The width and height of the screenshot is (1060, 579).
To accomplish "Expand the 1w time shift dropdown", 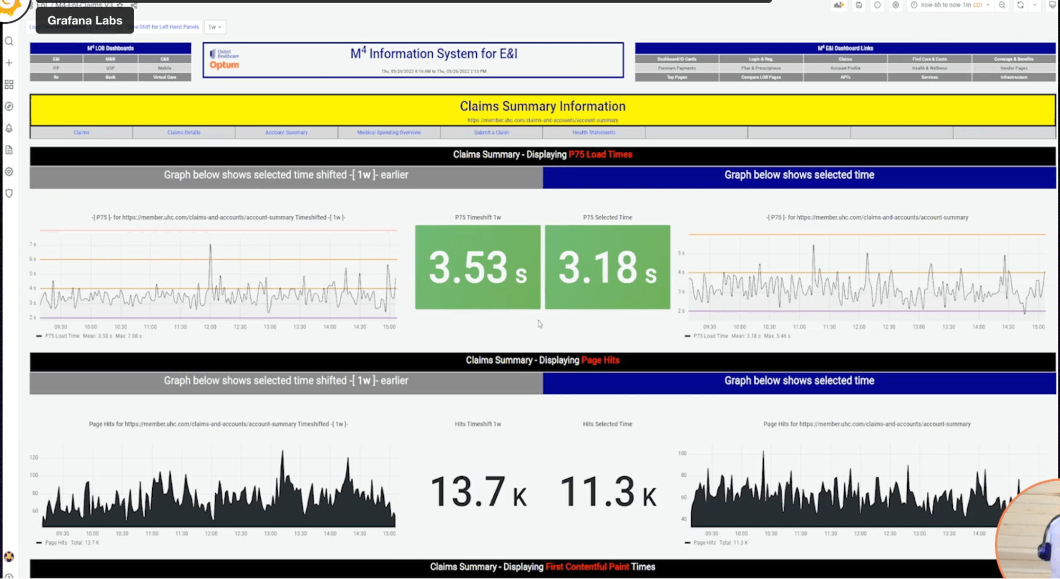I will point(215,27).
